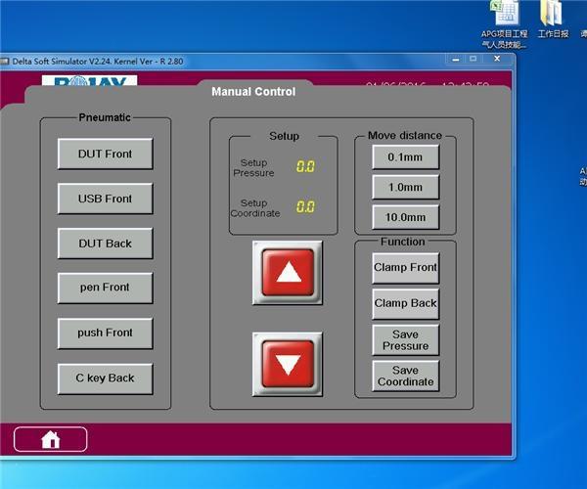587x489 pixels.
Task: Activate the push Front cylinder
Action: click(106, 333)
